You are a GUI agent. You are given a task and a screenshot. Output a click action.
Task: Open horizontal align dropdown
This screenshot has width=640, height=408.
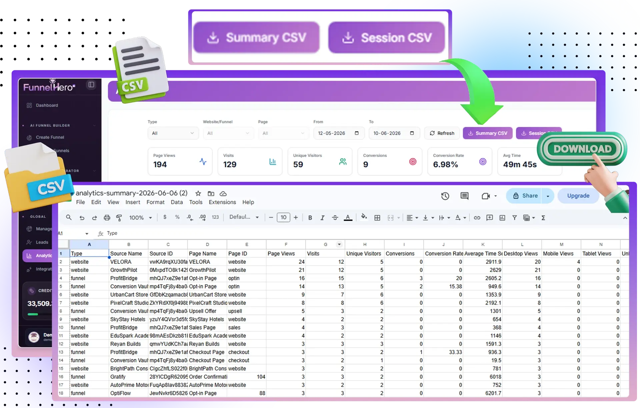(412, 218)
